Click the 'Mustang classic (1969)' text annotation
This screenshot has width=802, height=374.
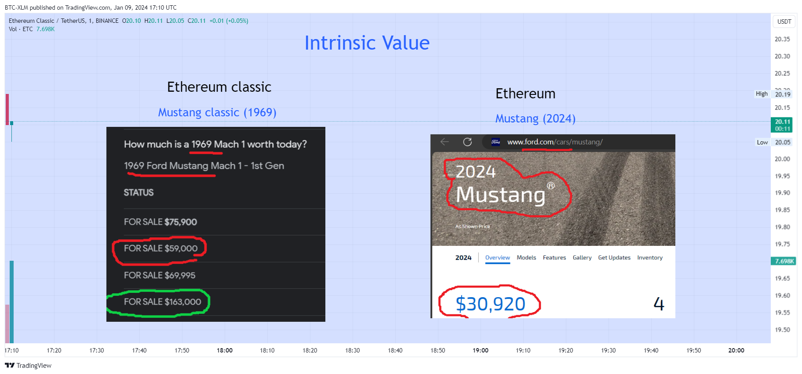point(217,112)
